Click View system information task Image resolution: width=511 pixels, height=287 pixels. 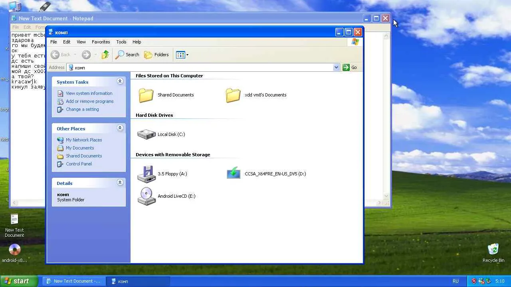(89, 93)
